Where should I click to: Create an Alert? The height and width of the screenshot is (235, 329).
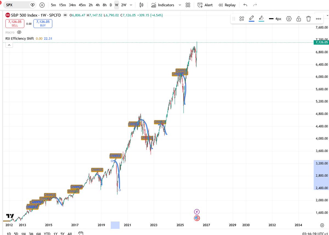(x=205, y=5)
